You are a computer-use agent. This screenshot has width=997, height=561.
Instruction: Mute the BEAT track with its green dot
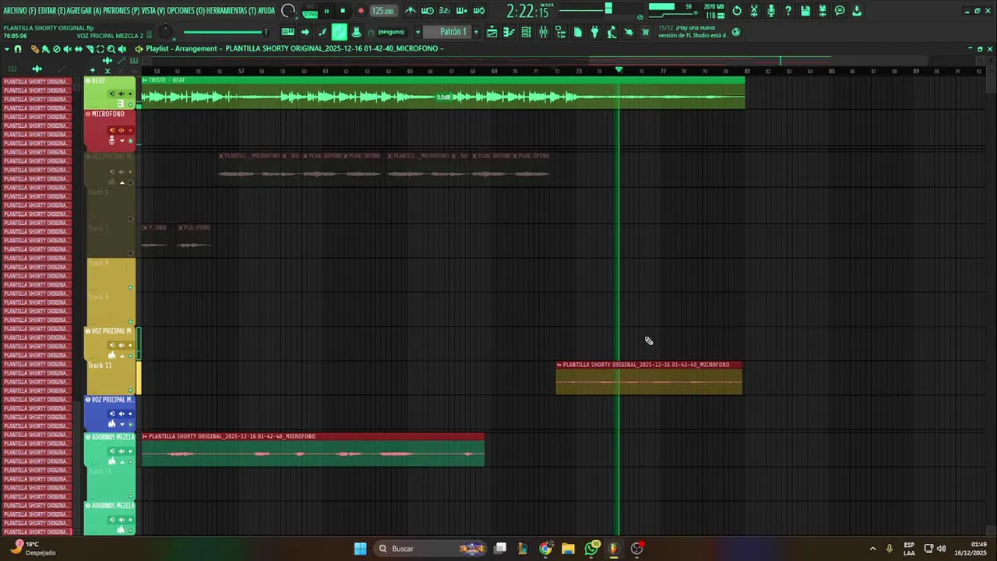point(130,104)
